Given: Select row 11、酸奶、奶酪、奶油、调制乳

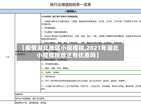Looking at the screenshot, I should point(91,68).
